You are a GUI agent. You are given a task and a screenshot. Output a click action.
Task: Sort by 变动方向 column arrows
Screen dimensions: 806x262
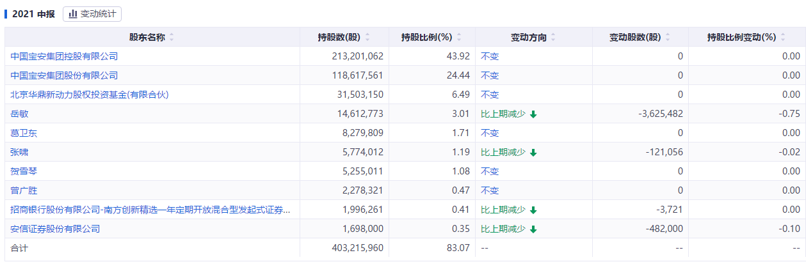coord(554,37)
